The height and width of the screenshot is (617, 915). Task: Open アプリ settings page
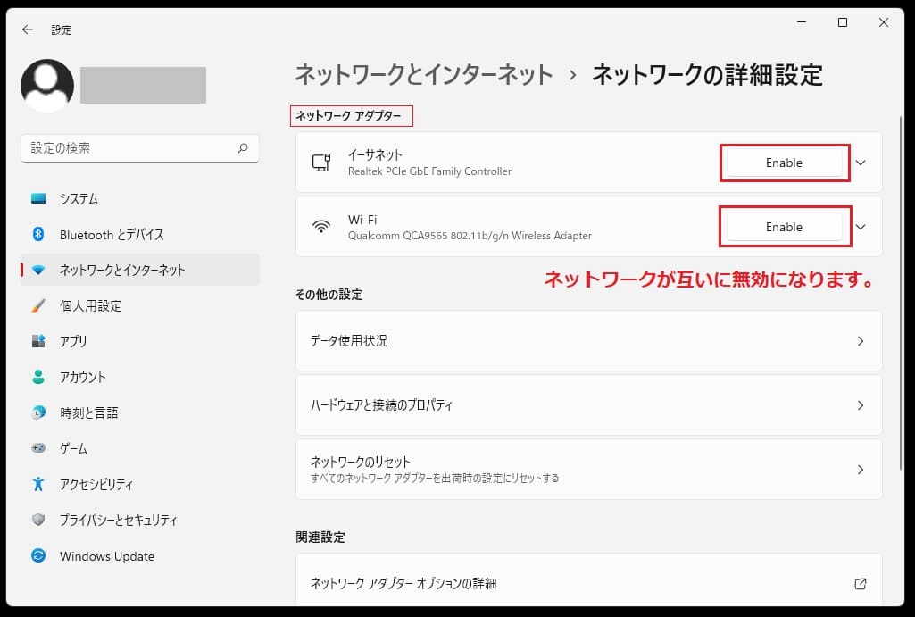pos(140,341)
